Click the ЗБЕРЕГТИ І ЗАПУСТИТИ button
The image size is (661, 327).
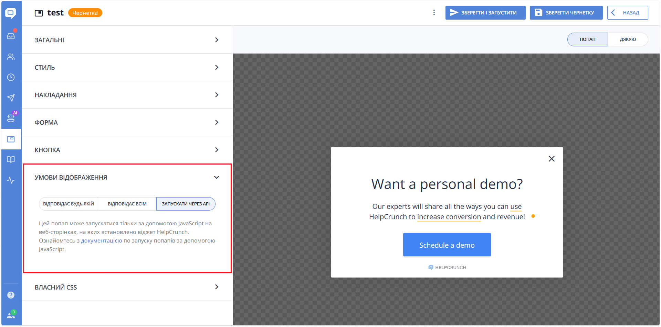[485, 13]
